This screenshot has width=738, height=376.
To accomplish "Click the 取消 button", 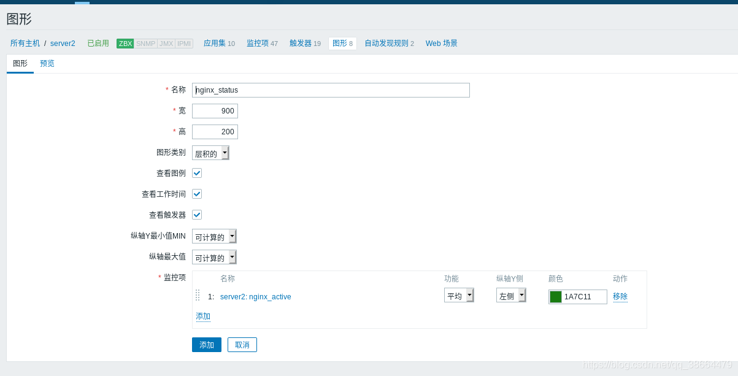I will coord(242,345).
